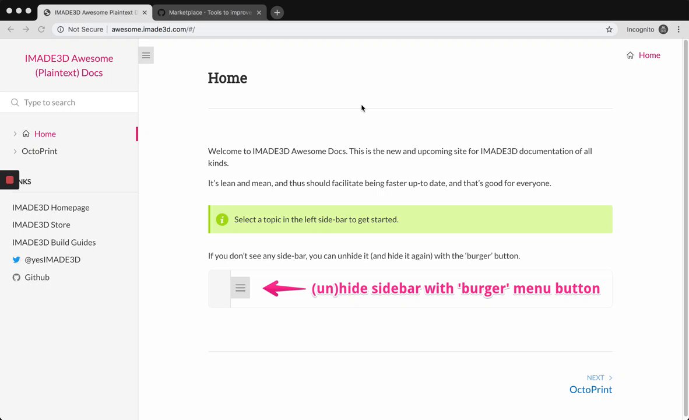This screenshot has width=689, height=420.
Task: Click the house icon in top-right breadcrumb
Action: [630, 55]
